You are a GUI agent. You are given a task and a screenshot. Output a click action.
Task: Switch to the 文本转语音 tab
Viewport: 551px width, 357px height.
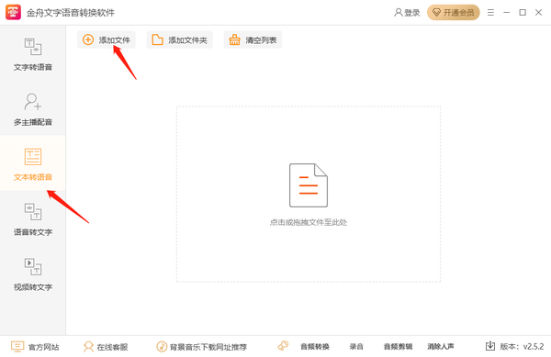[33, 163]
